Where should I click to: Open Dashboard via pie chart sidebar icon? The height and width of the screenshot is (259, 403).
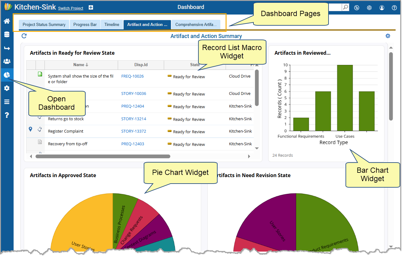tap(7, 75)
